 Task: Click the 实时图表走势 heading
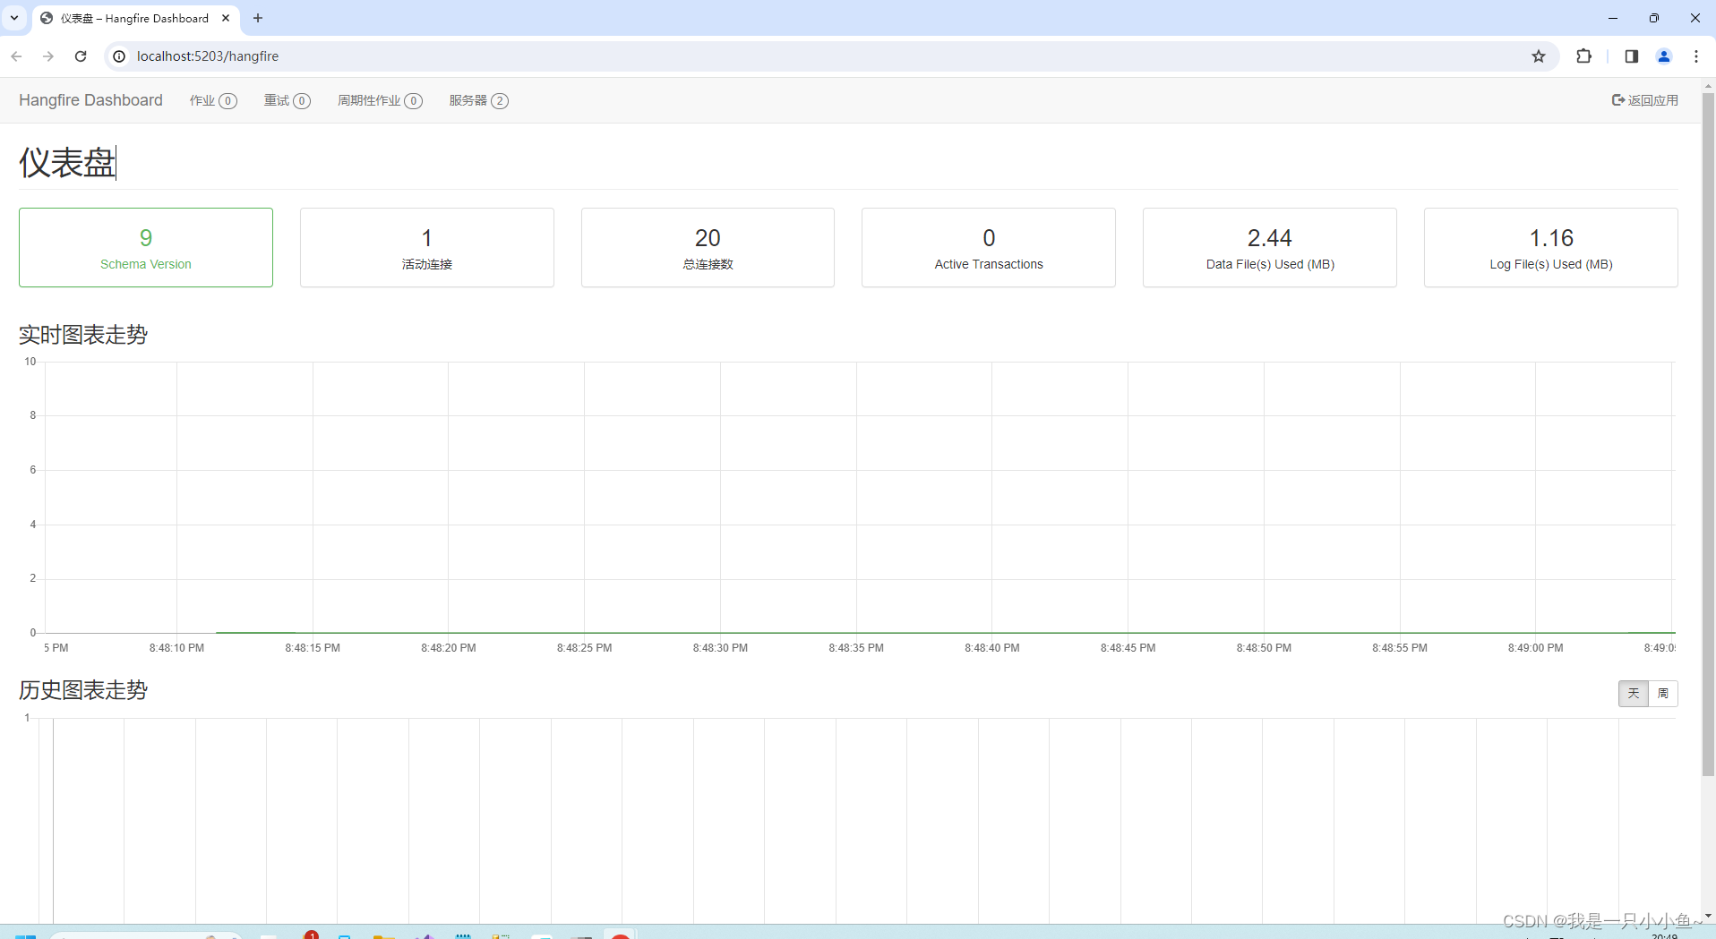click(83, 335)
